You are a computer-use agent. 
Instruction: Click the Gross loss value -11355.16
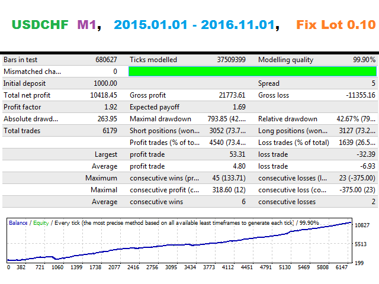click(x=361, y=95)
